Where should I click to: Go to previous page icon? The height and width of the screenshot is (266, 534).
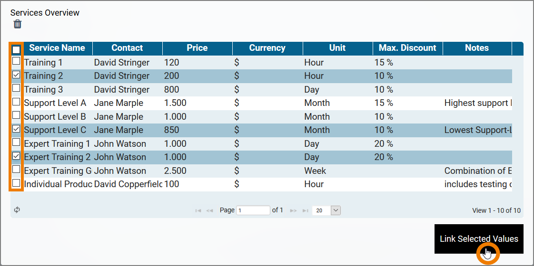pos(209,210)
